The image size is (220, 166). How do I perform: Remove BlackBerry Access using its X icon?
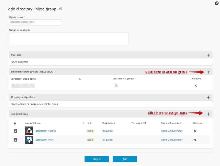[195, 131]
